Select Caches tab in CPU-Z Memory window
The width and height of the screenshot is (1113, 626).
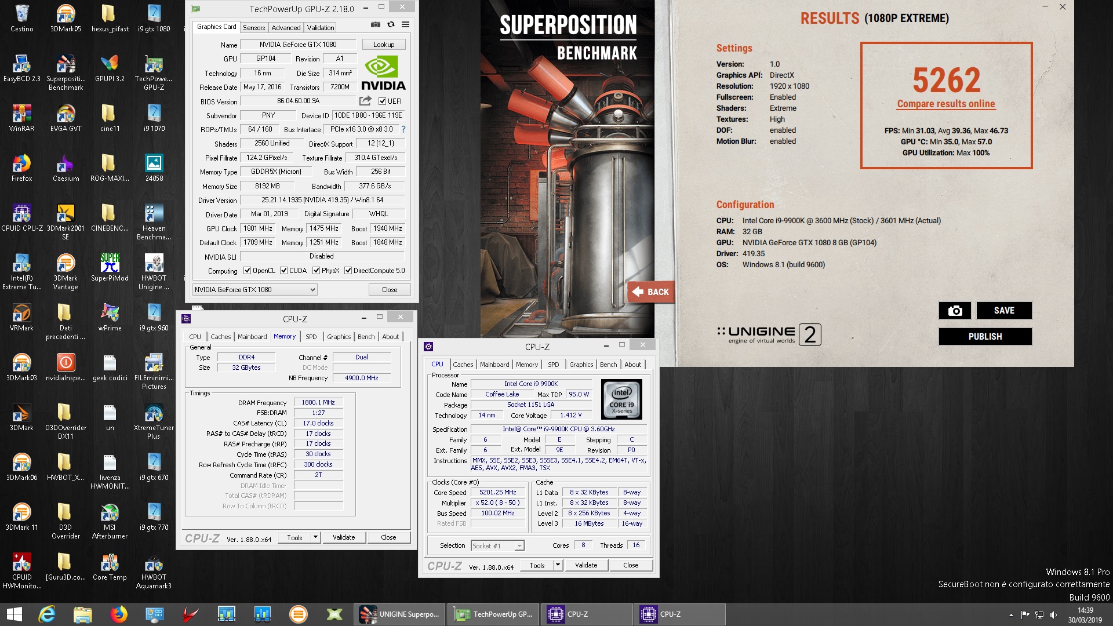click(220, 336)
